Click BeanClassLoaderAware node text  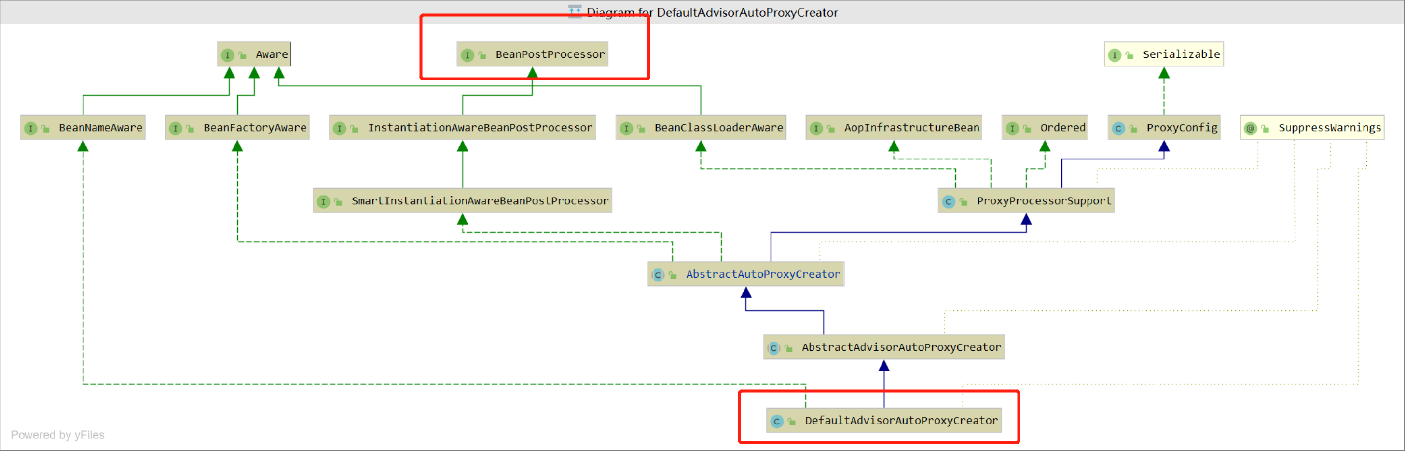click(x=718, y=128)
